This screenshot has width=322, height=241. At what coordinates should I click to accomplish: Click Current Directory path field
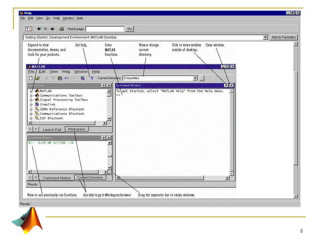158,78
